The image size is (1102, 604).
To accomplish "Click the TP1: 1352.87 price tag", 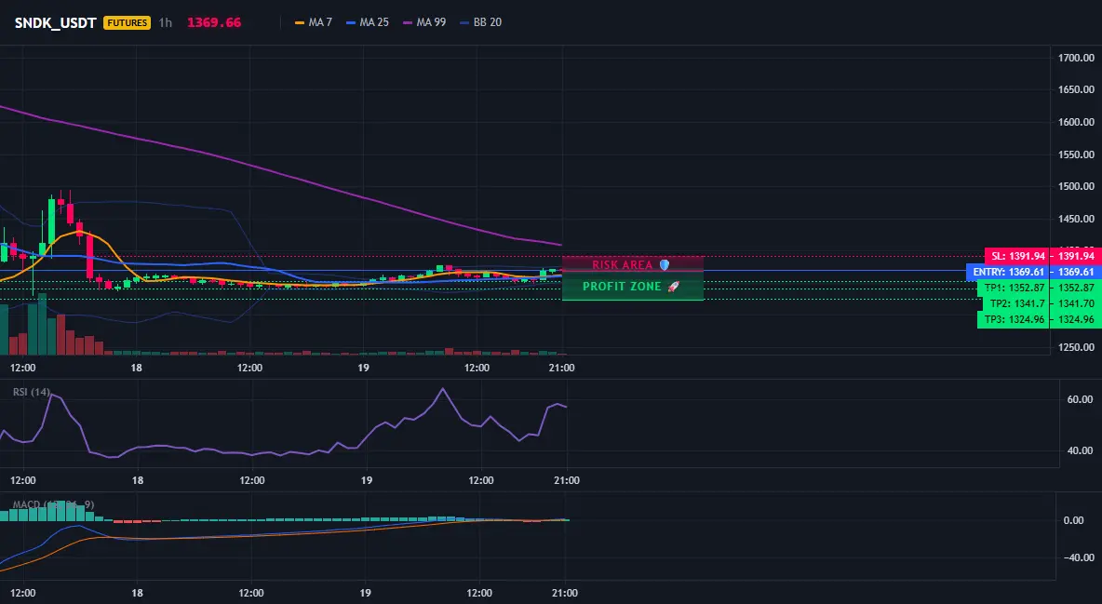I will tap(1014, 288).
